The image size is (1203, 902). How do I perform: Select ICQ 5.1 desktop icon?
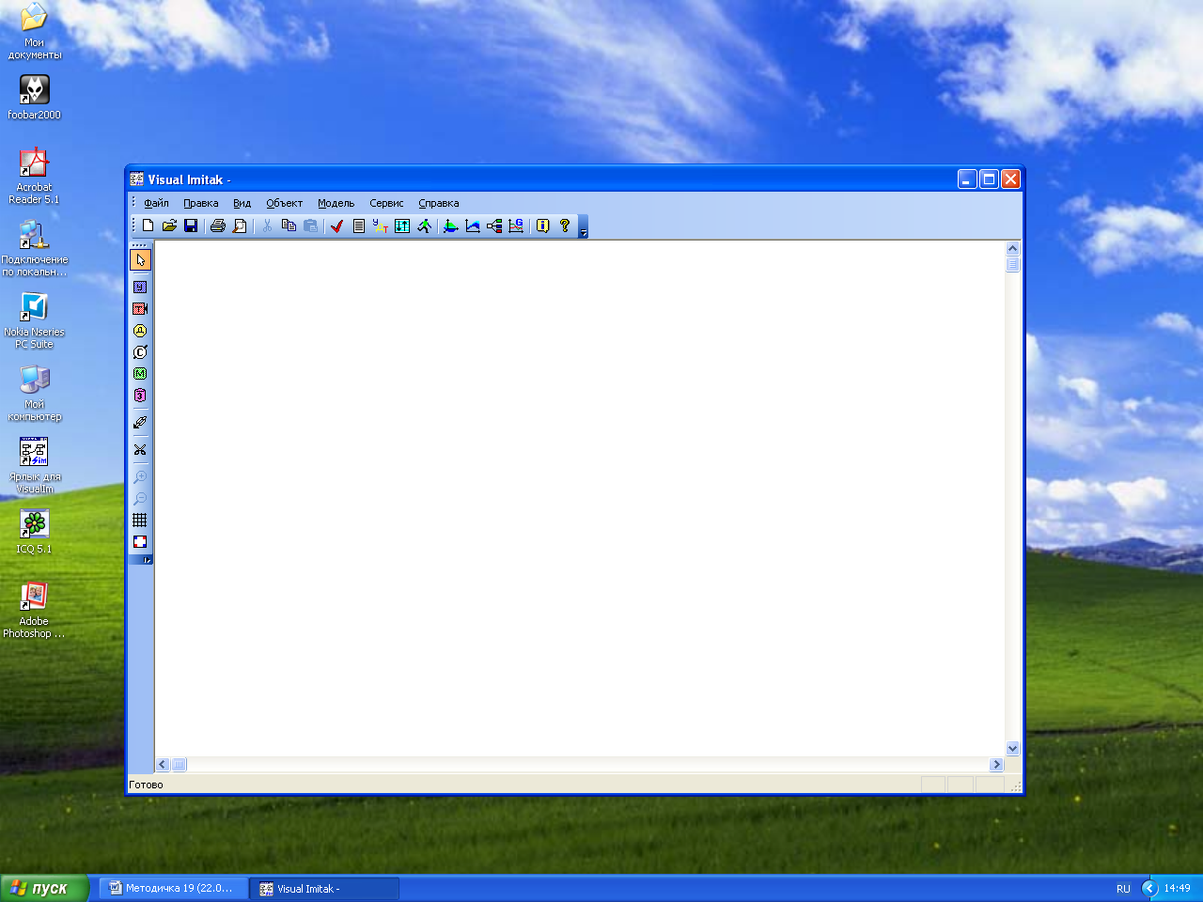tap(34, 532)
